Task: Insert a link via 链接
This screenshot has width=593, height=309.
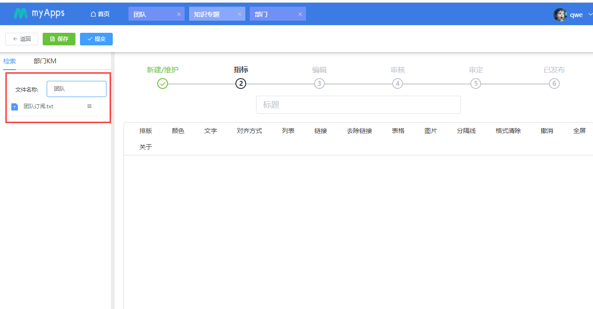Action: point(321,131)
